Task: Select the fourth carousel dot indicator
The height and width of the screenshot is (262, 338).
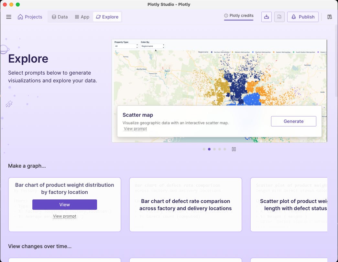Action: [219, 149]
